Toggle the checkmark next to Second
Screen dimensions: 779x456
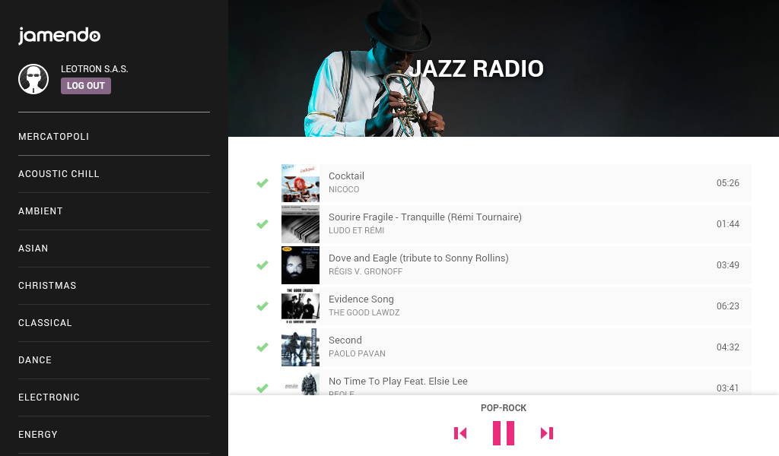[262, 347]
